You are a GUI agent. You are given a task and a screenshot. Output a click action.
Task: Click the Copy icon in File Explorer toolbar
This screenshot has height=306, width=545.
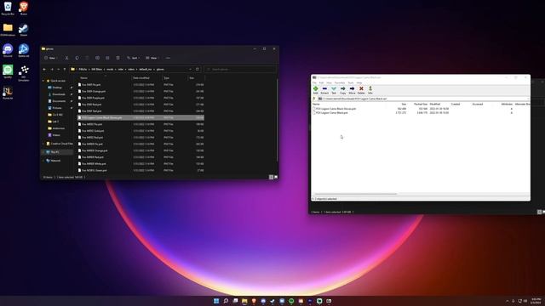pyautogui.click(x=77, y=58)
